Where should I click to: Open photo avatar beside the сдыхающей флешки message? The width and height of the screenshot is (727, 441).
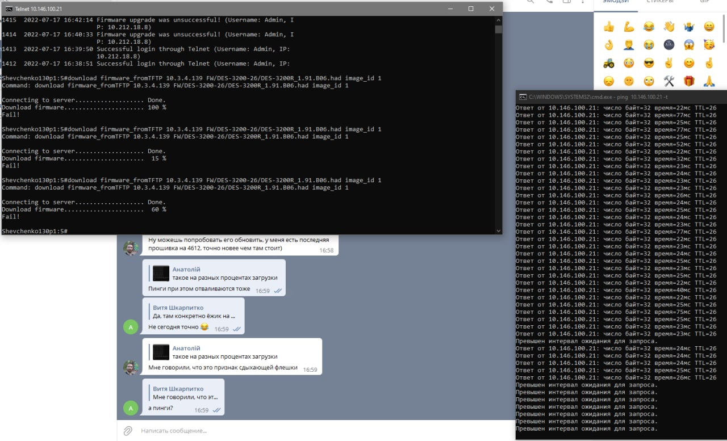[x=131, y=367]
